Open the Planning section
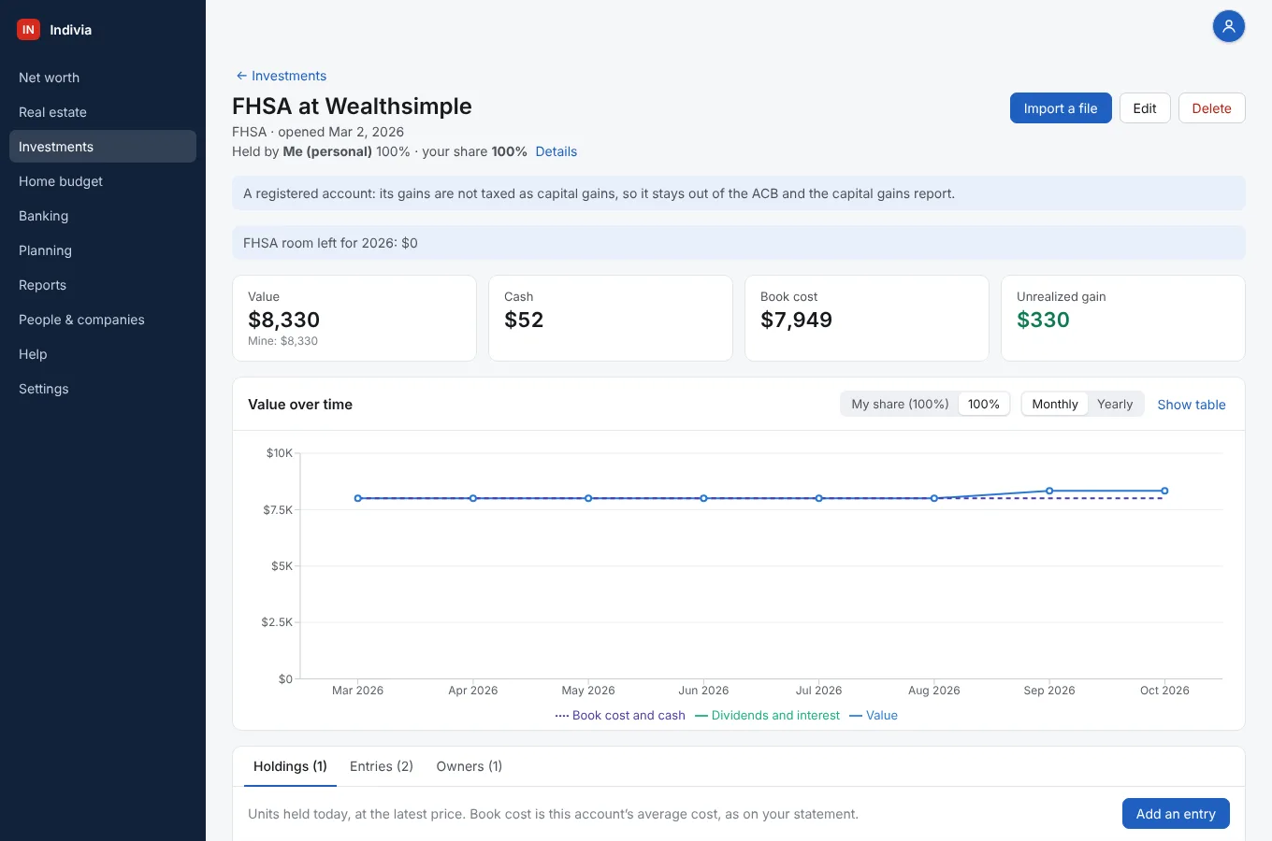This screenshot has width=1272, height=841. (103, 250)
